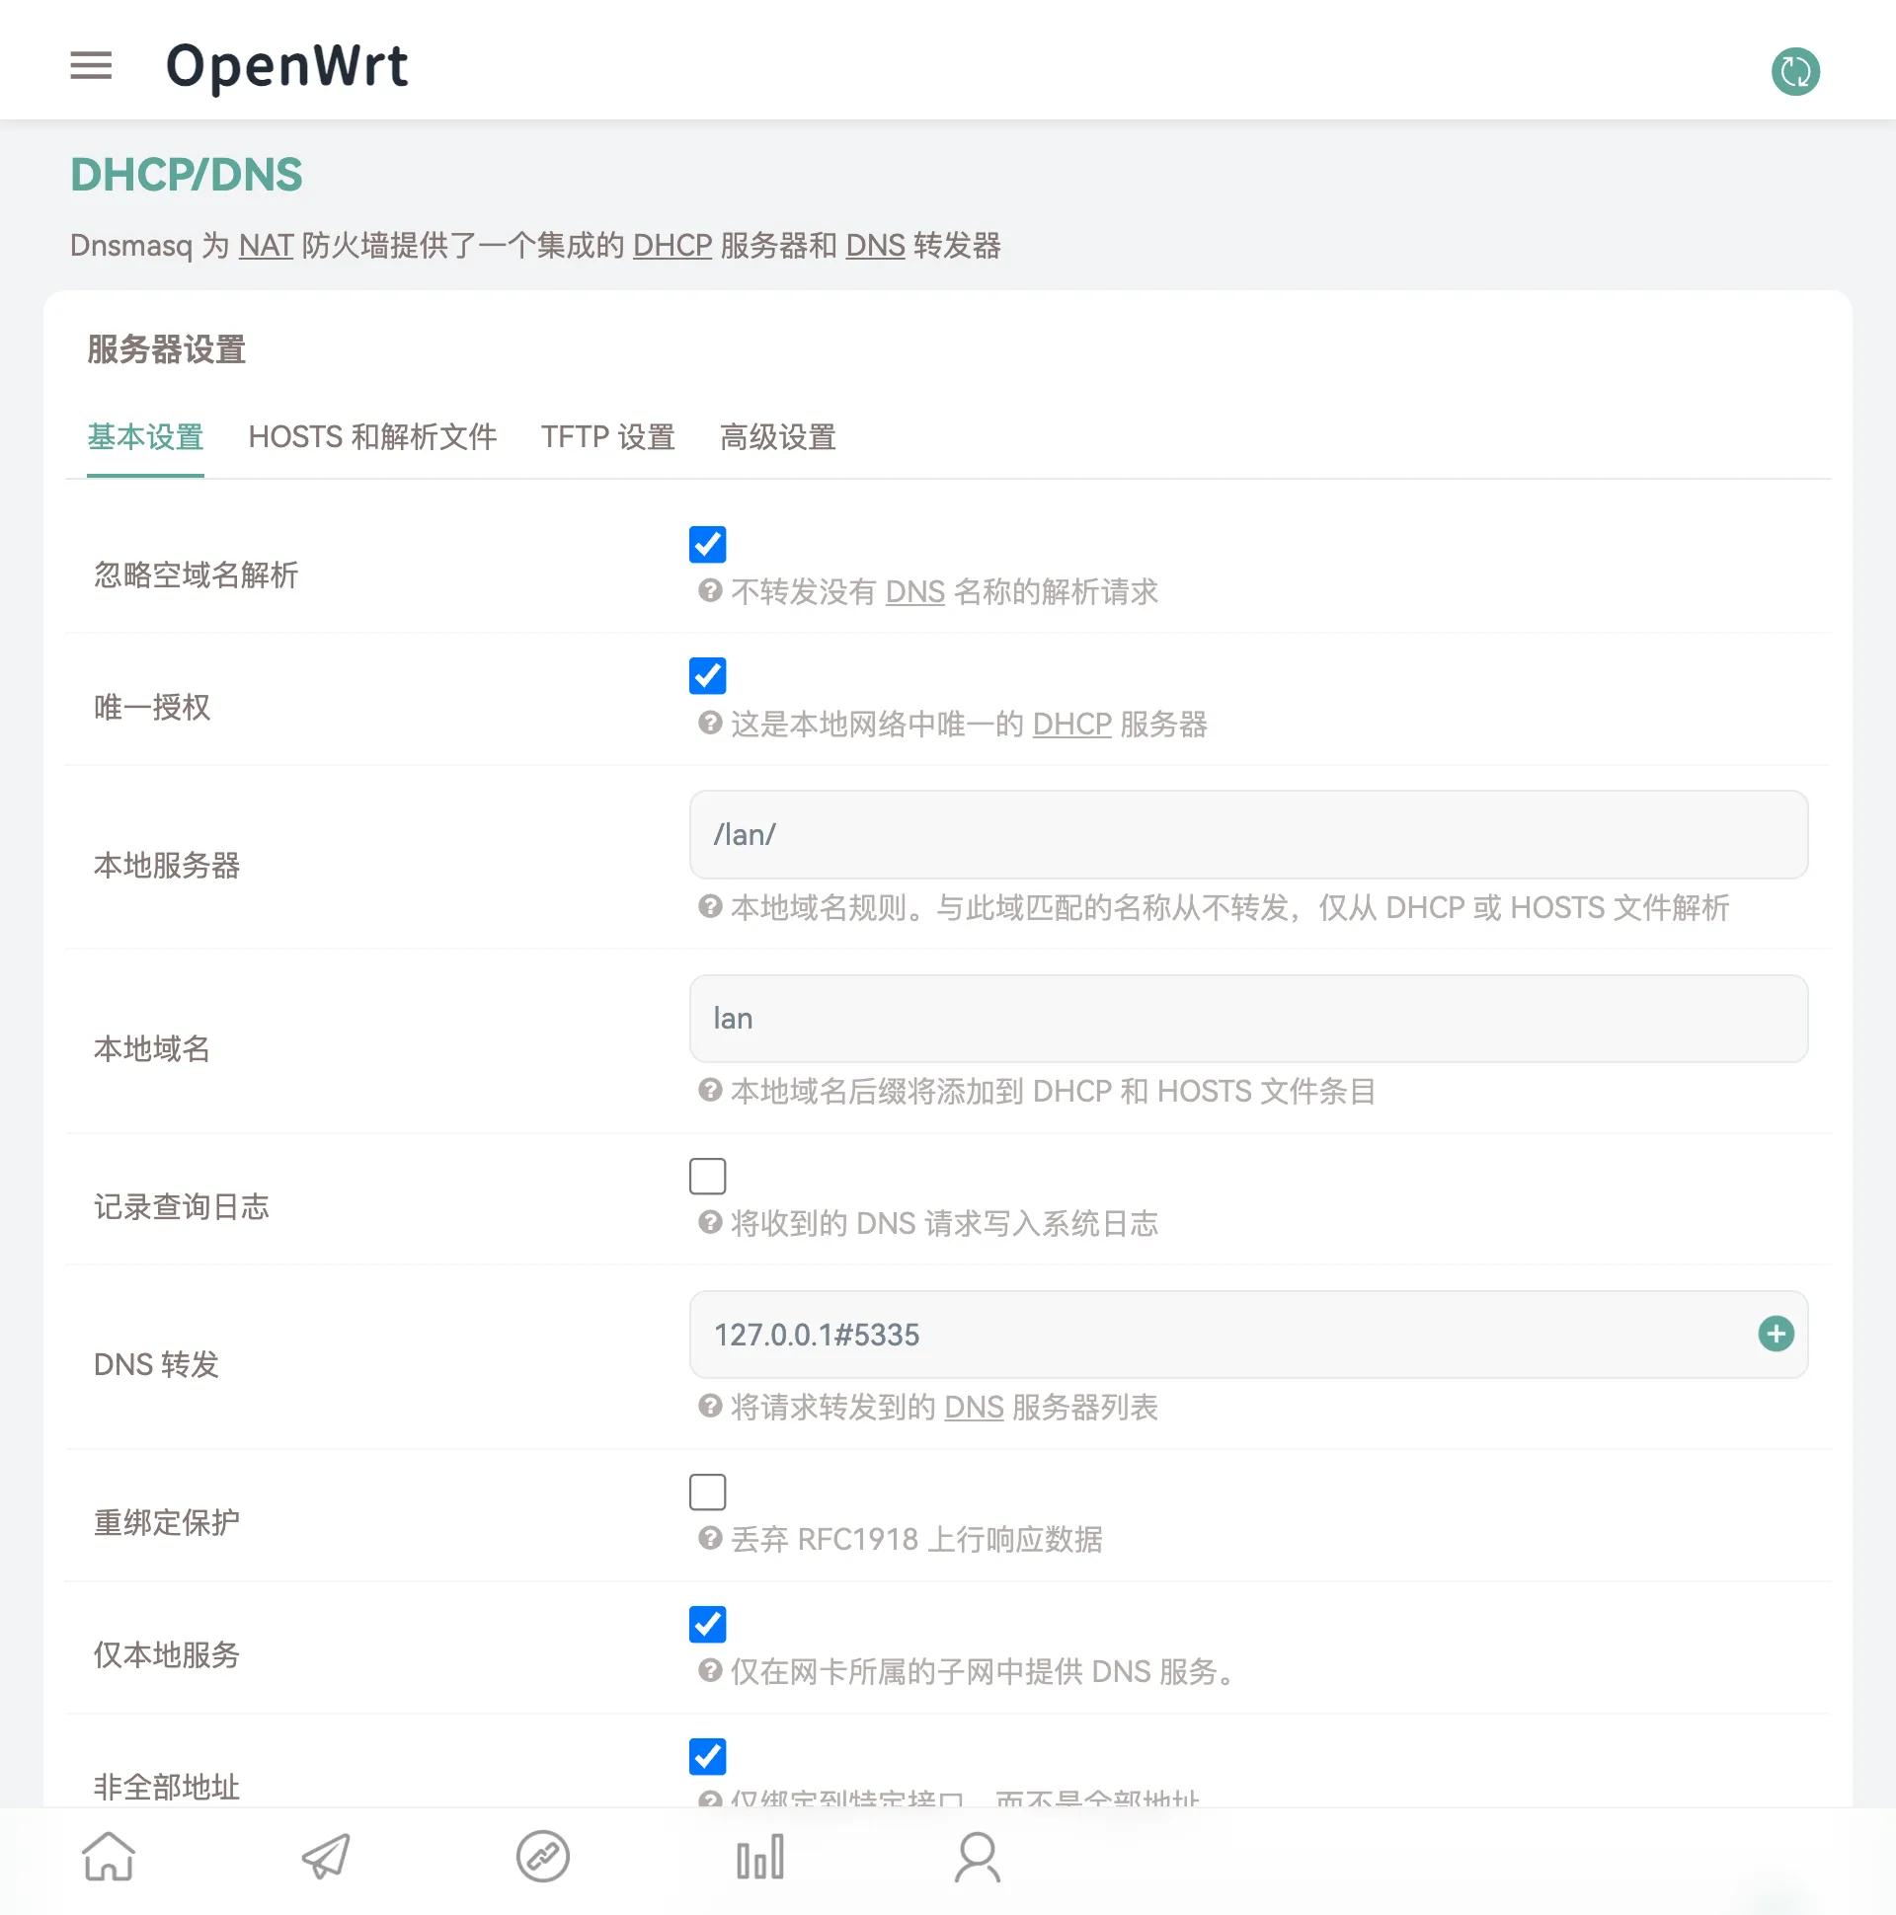The width and height of the screenshot is (1896, 1915).
Task: Open the hamburger menu
Action: coord(90,65)
